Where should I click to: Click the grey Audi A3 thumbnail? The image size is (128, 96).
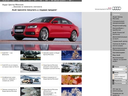[30, 56]
